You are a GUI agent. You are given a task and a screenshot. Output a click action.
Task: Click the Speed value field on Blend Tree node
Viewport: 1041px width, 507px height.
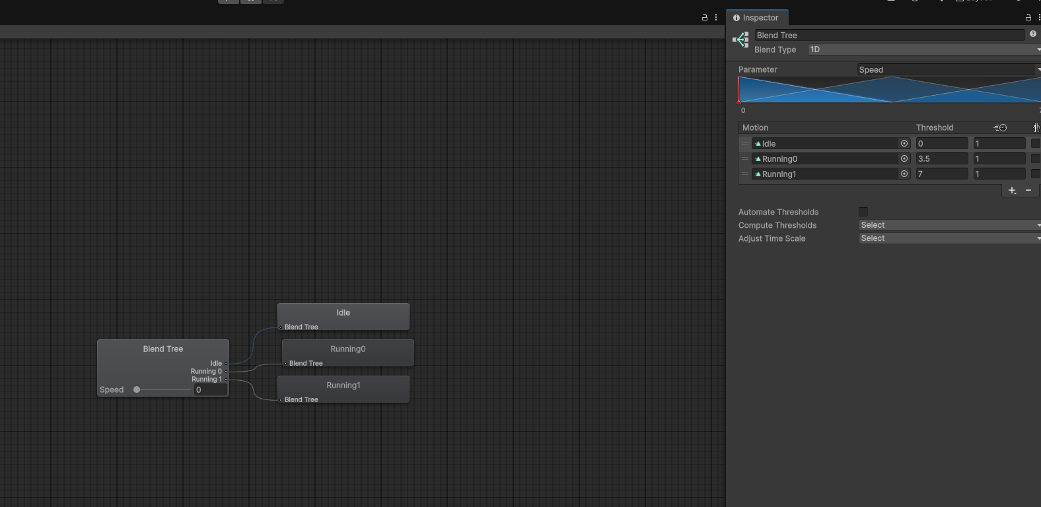[210, 389]
